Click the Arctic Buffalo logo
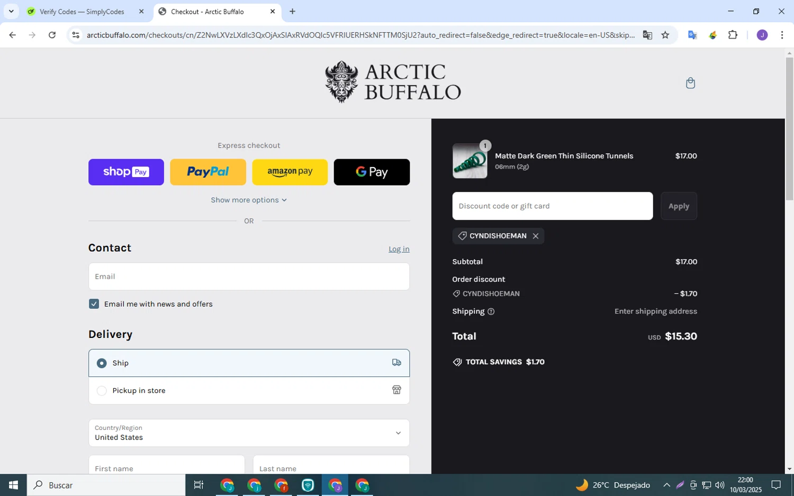 click(x=393, y=81)
